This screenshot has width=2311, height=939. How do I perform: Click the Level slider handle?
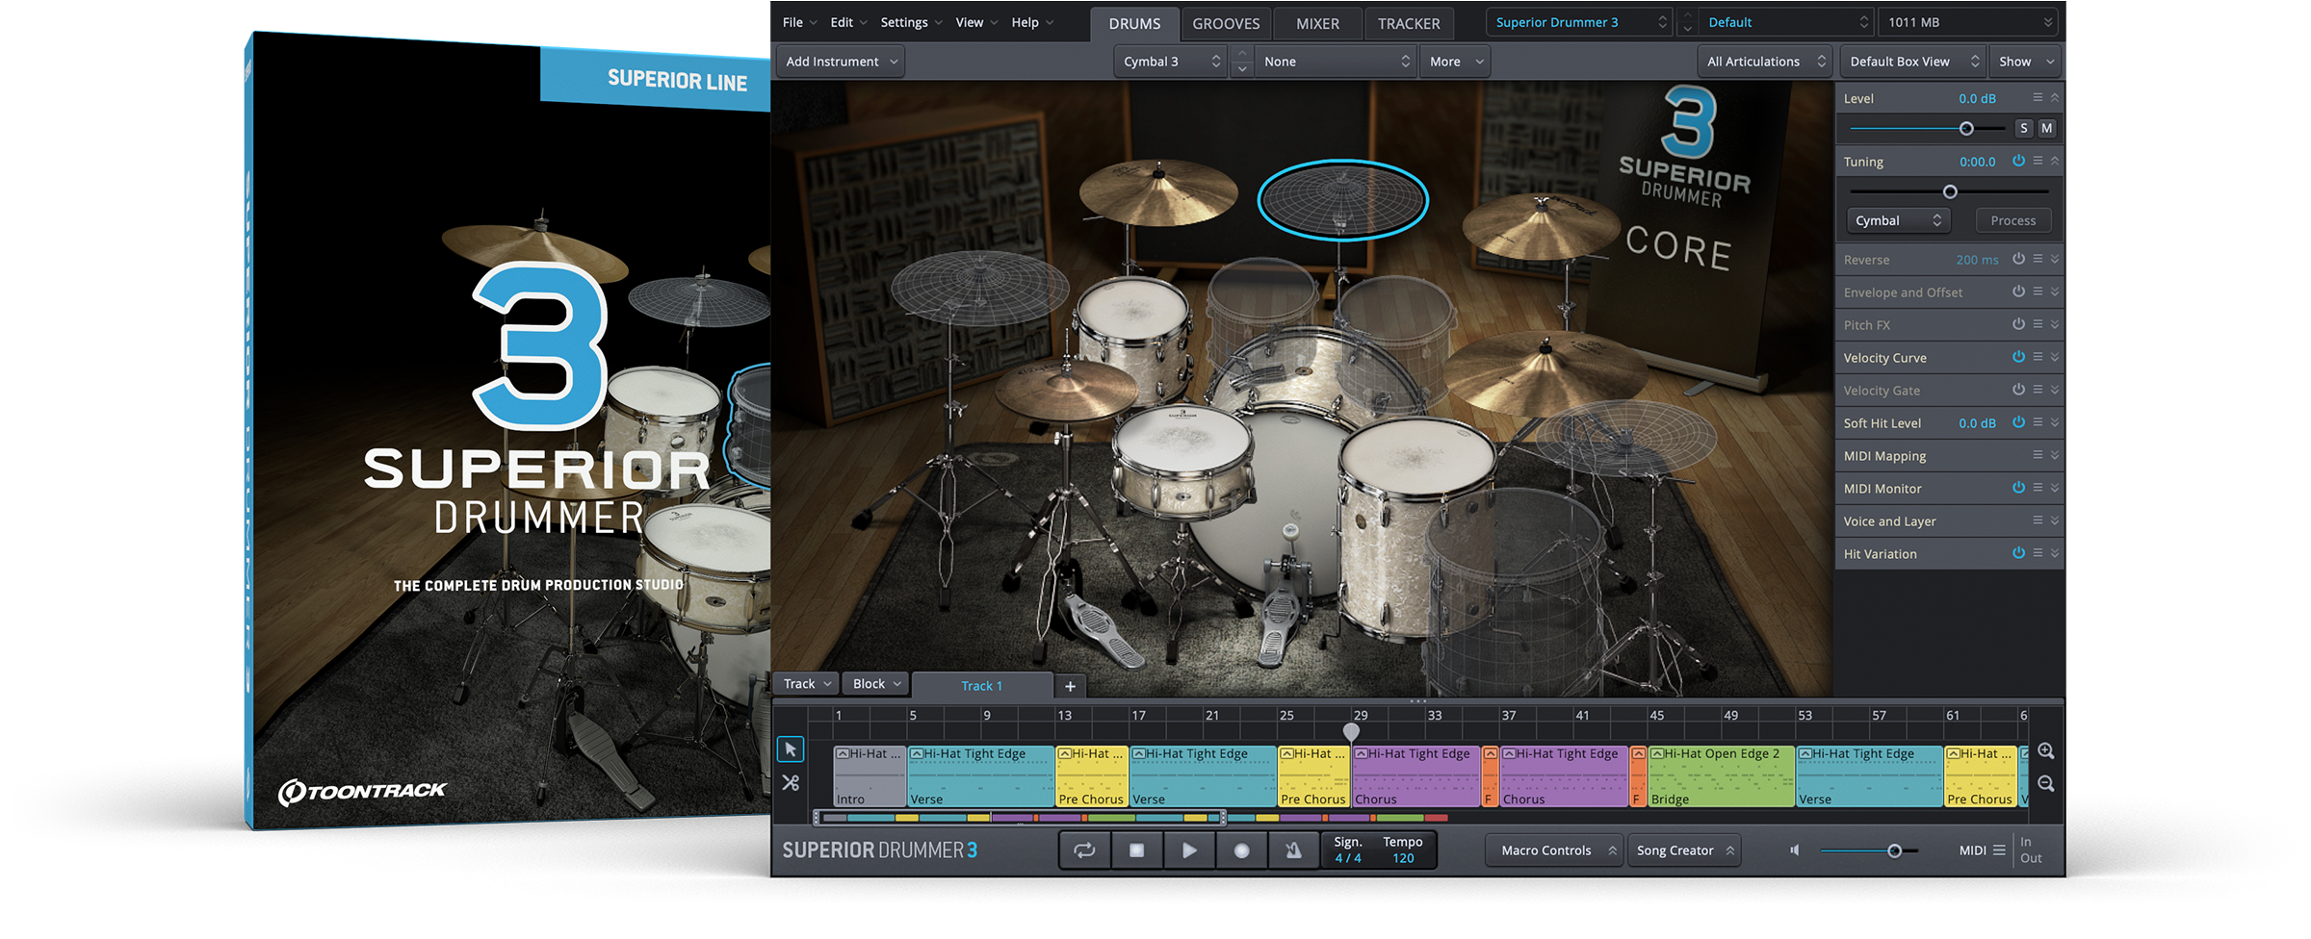pos(1966,129)
